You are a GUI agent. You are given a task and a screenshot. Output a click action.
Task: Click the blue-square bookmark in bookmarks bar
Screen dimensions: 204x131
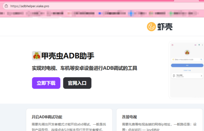pyautogui.click(x=112, y=13)
